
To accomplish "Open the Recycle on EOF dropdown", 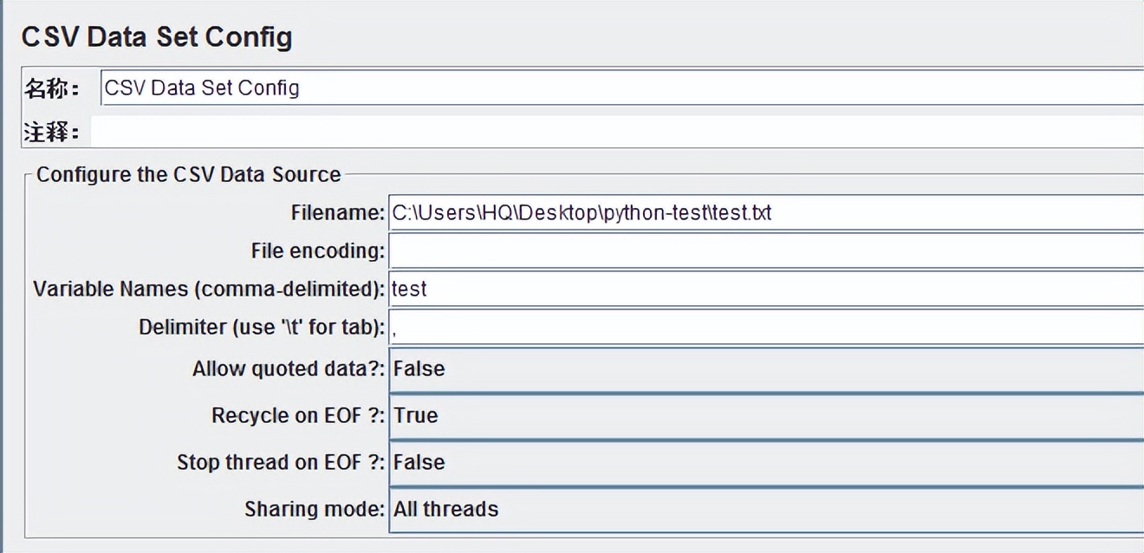I will point(766,416).
